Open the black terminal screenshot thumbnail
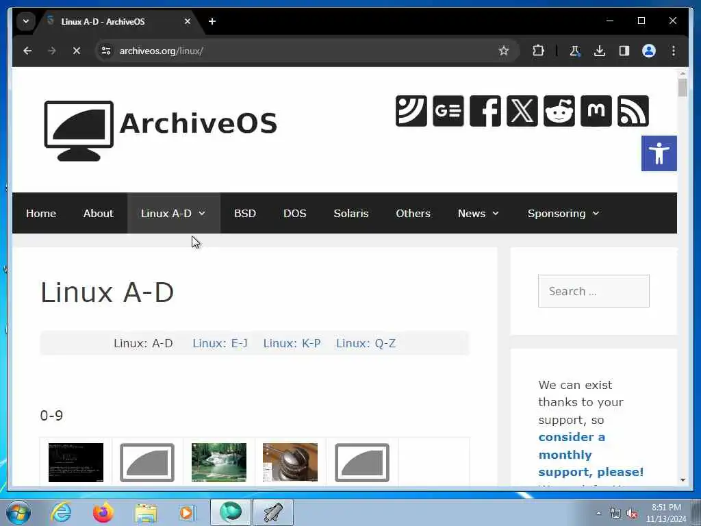 tap(75, 462)
